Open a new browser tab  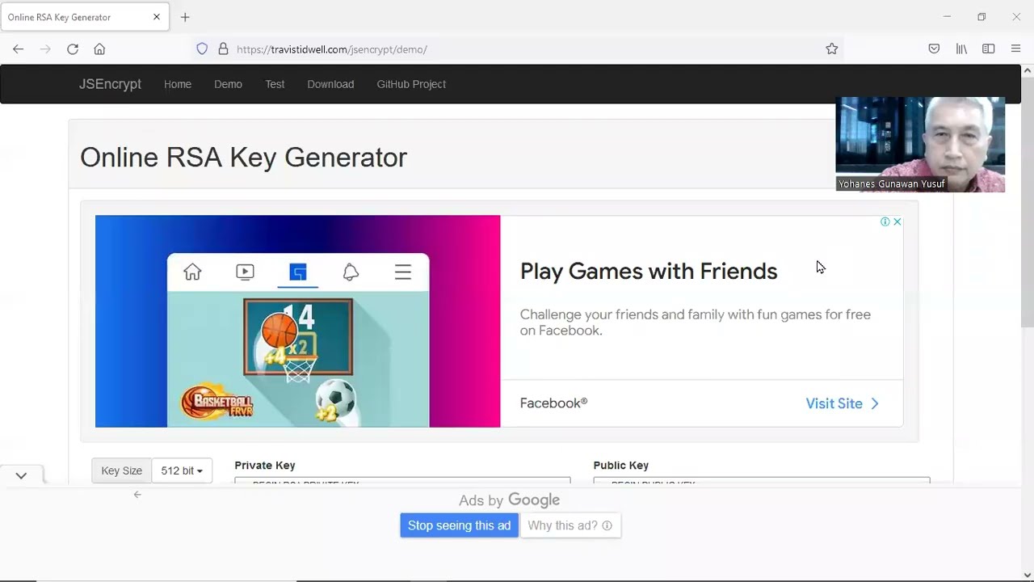[185, 17]
